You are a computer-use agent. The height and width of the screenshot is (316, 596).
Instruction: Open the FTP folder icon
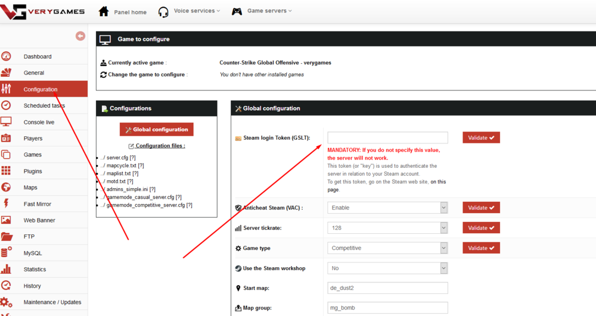[7, 236]
